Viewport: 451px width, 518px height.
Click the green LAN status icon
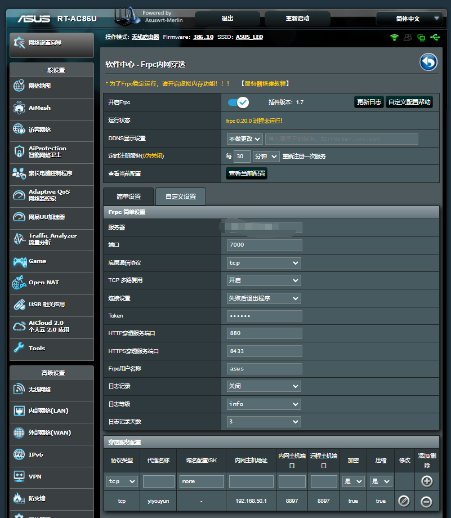click(421, 37)
